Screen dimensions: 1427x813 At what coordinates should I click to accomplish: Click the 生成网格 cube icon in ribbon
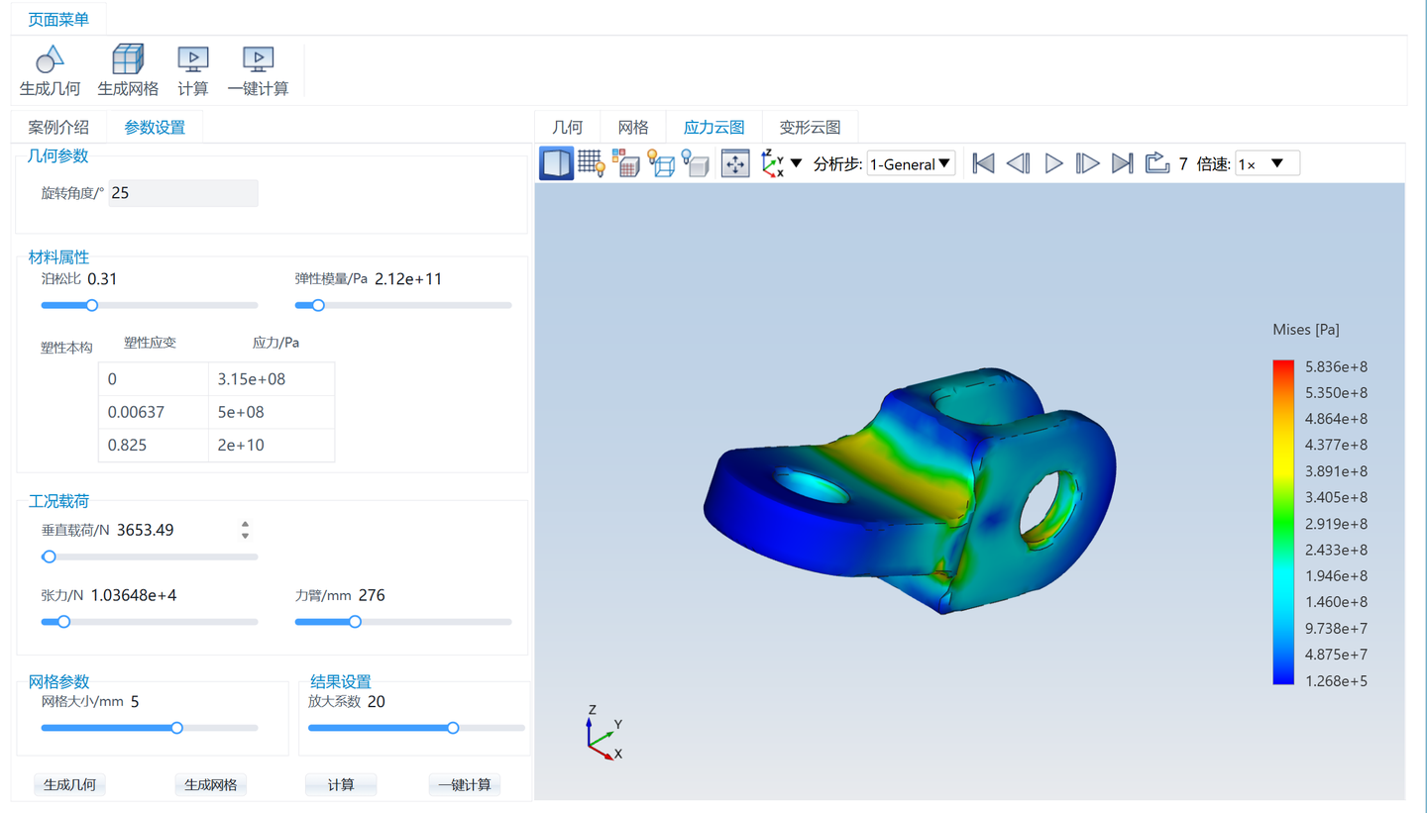[x=128, y=59]
